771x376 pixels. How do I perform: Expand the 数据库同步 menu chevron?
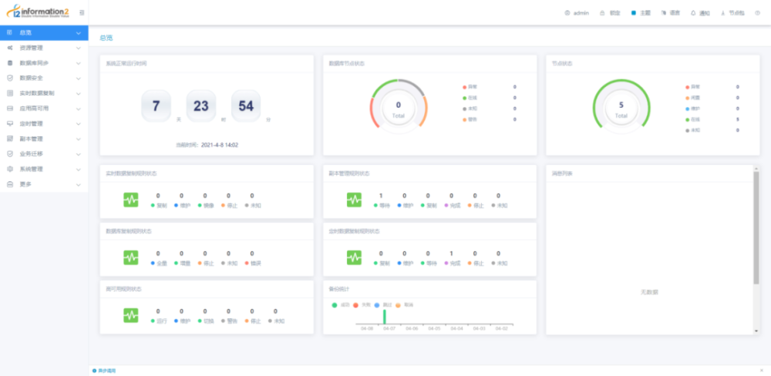coord(79,63)
